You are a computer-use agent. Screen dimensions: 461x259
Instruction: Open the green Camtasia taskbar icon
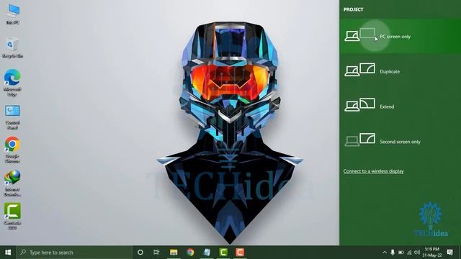click(x=223, y=253)
